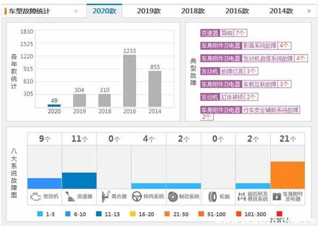318x226 pixels.
Task: Open the 变速器 异响 7个 fault tag
Action: point(224,33)
